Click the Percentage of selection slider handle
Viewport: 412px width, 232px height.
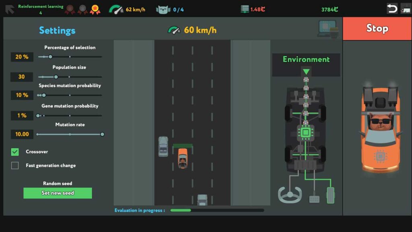click(x=50, y=57)
